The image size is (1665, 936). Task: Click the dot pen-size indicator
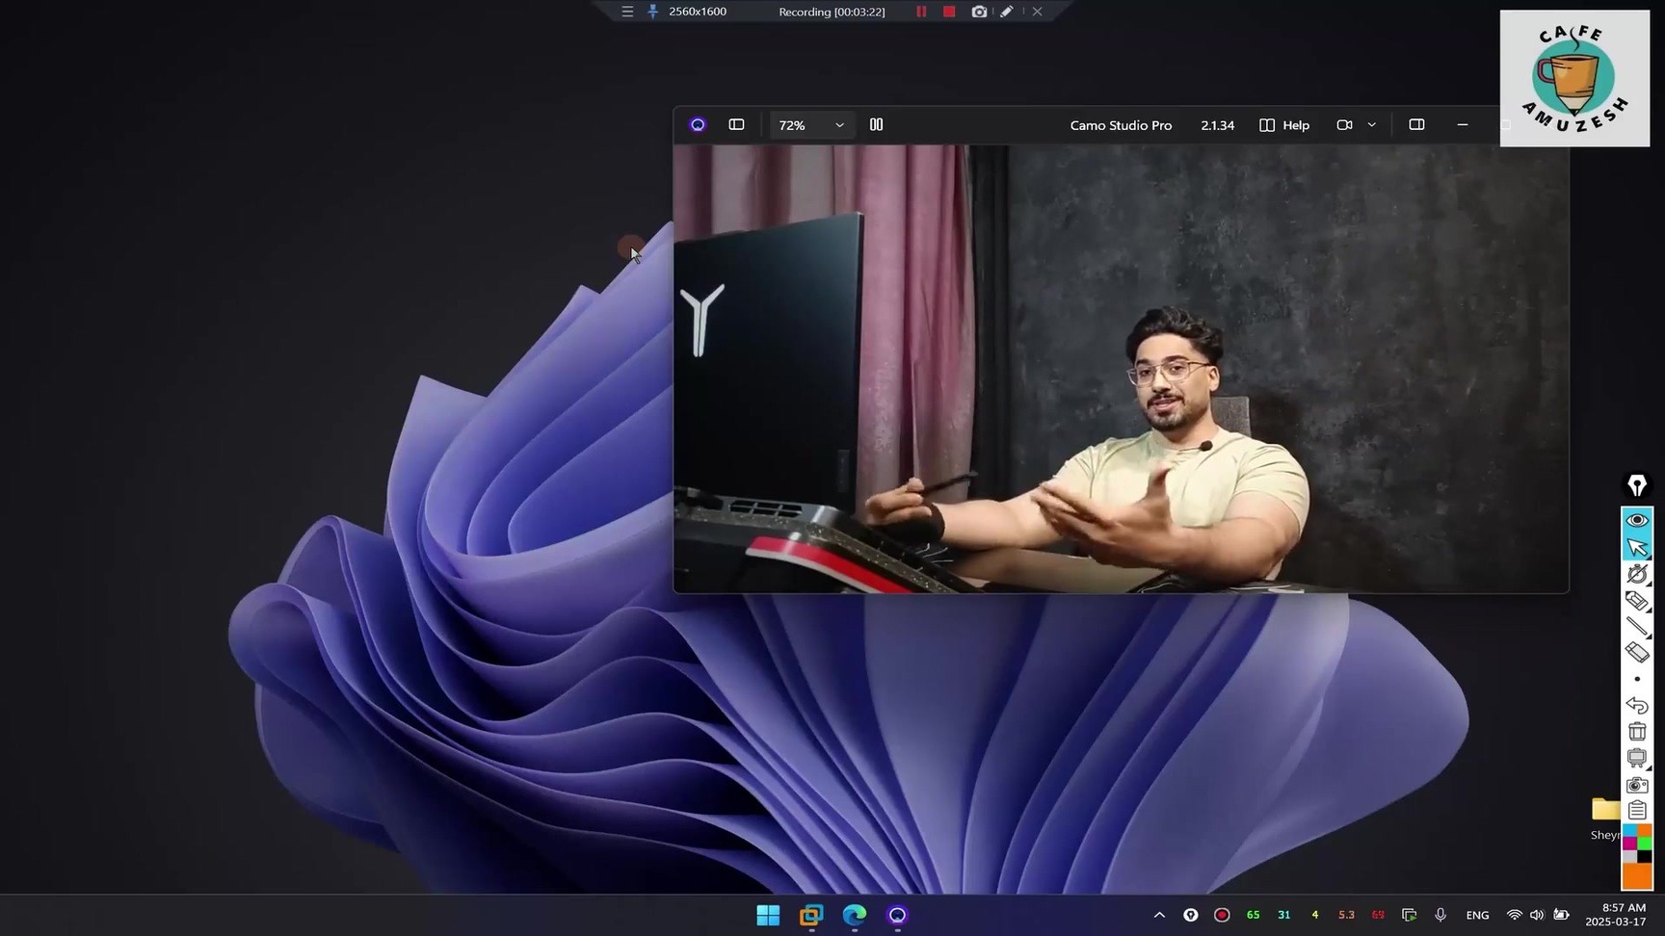[1637, 679]
